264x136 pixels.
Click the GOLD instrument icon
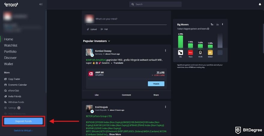[210, 53]
